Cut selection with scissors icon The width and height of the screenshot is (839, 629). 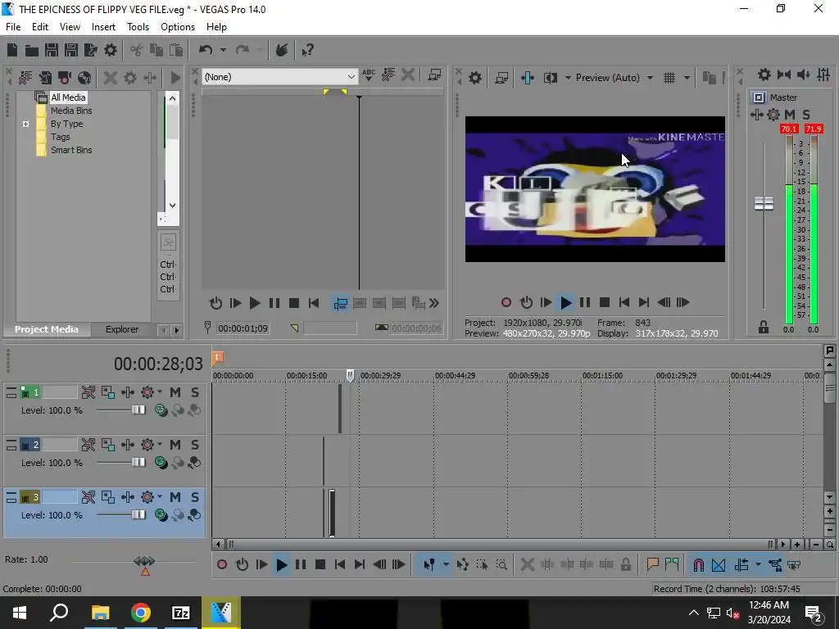click(137, 50)
